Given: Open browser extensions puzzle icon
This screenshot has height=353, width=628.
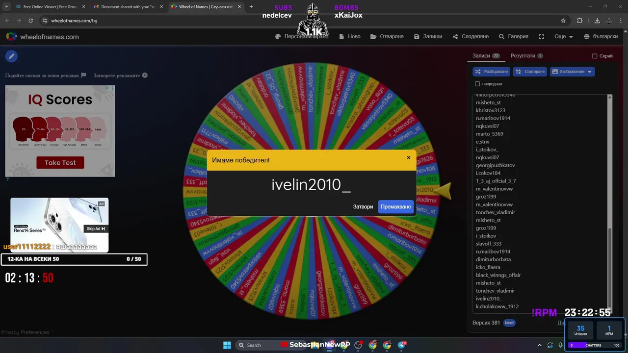Looking at the screenshot, I should (x=580, y=21).
